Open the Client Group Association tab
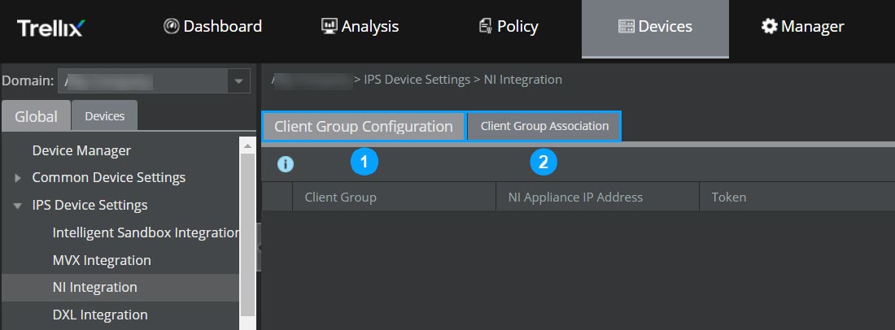Image resolution: width=895 pixels, height=330 pixels. tap(544, 126)
